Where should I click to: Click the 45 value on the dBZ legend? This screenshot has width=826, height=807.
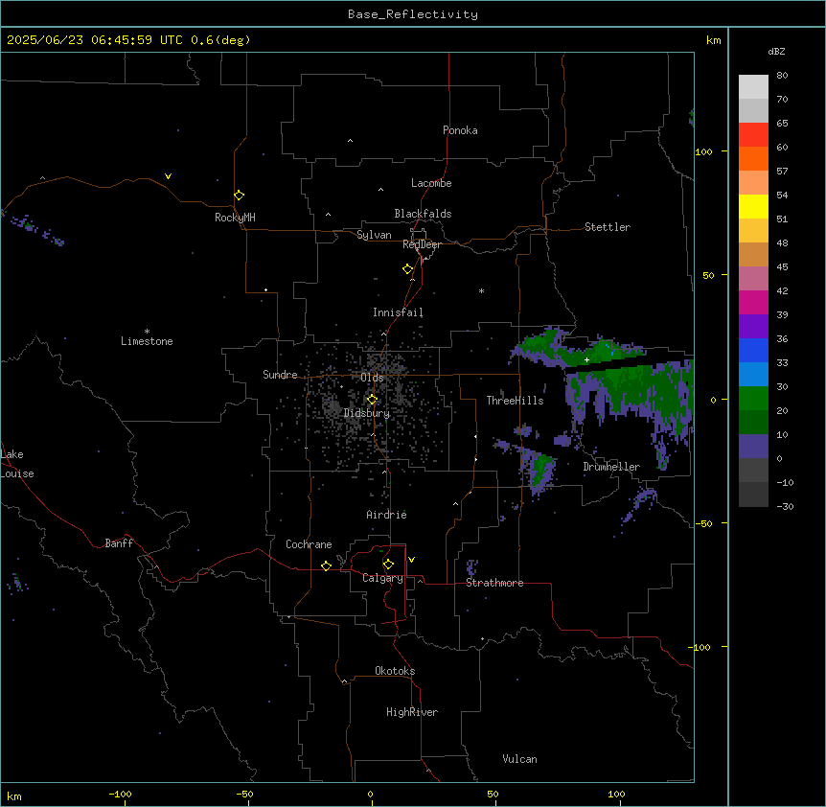pos(782,266)
